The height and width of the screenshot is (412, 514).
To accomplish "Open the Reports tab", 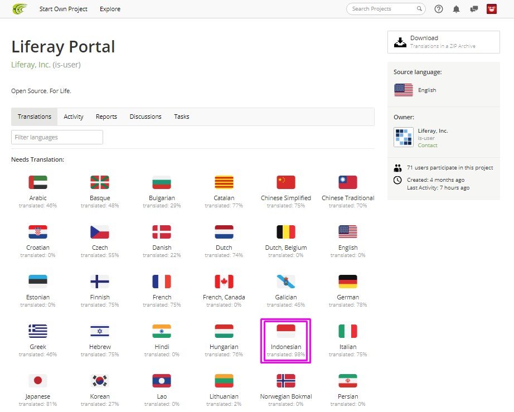I will pos(106,117).
